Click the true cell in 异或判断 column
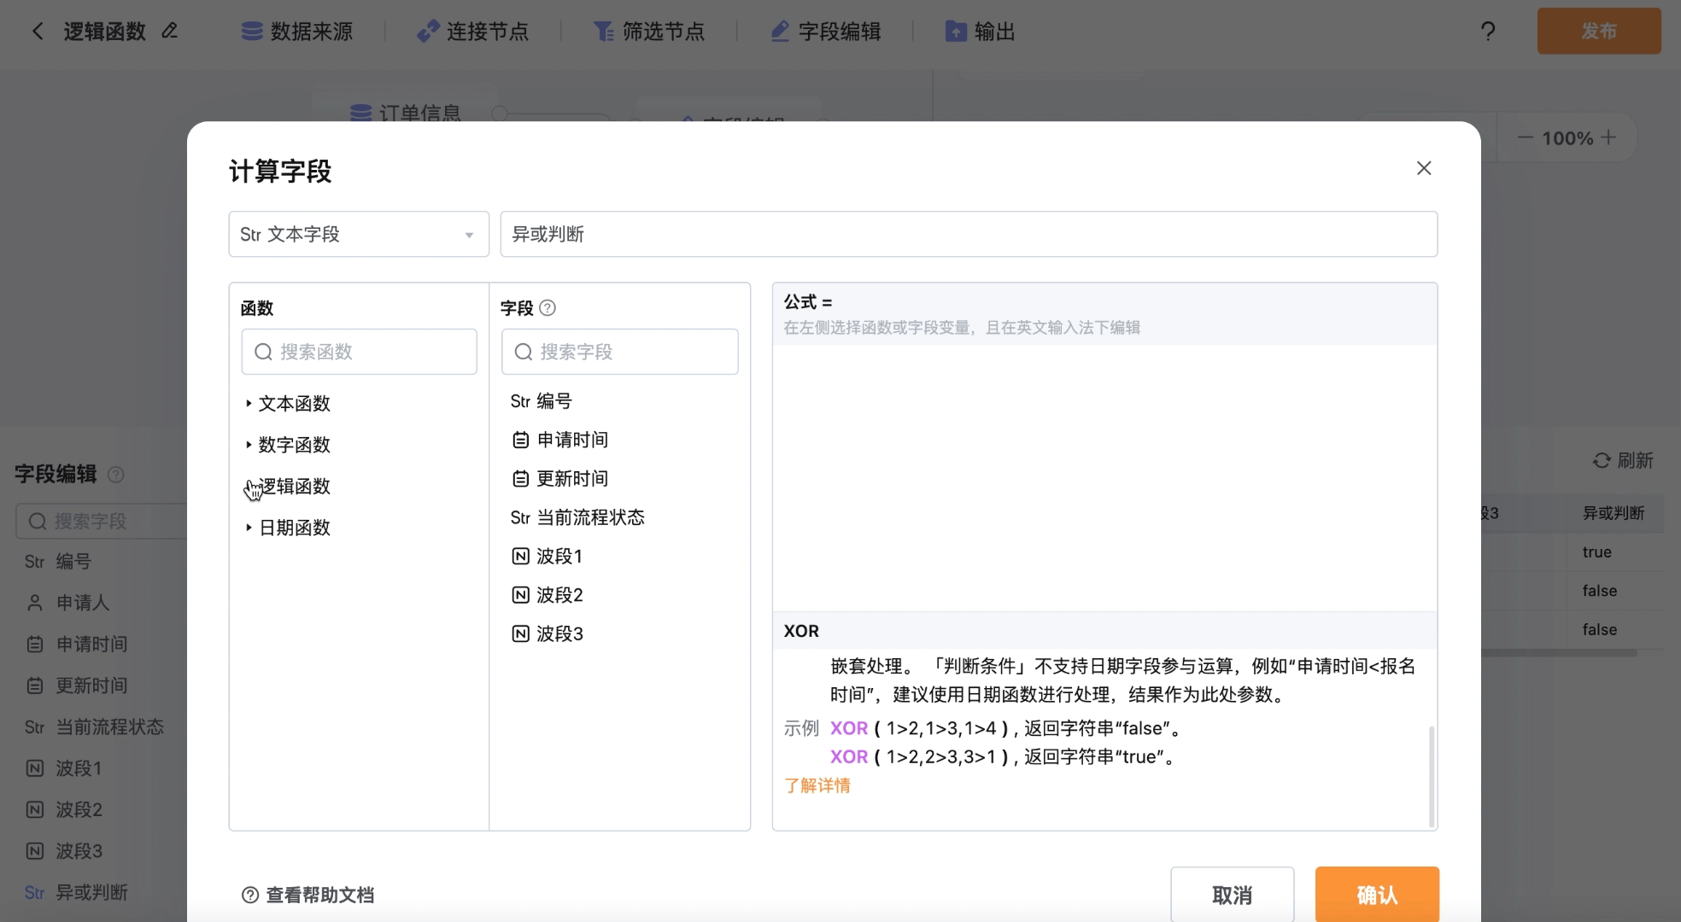1681x922 pixels. [1596, 552]
